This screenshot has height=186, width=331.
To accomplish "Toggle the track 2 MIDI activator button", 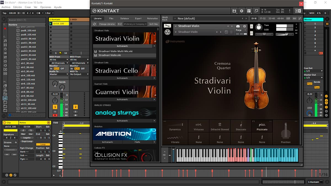I will click(x=76, y=107).
